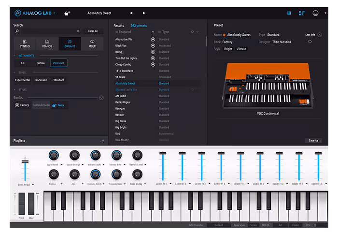This screenshot has height=235, width=338.
Task: Open the Featured sort dropdown
Action: [x=153, y=32]
